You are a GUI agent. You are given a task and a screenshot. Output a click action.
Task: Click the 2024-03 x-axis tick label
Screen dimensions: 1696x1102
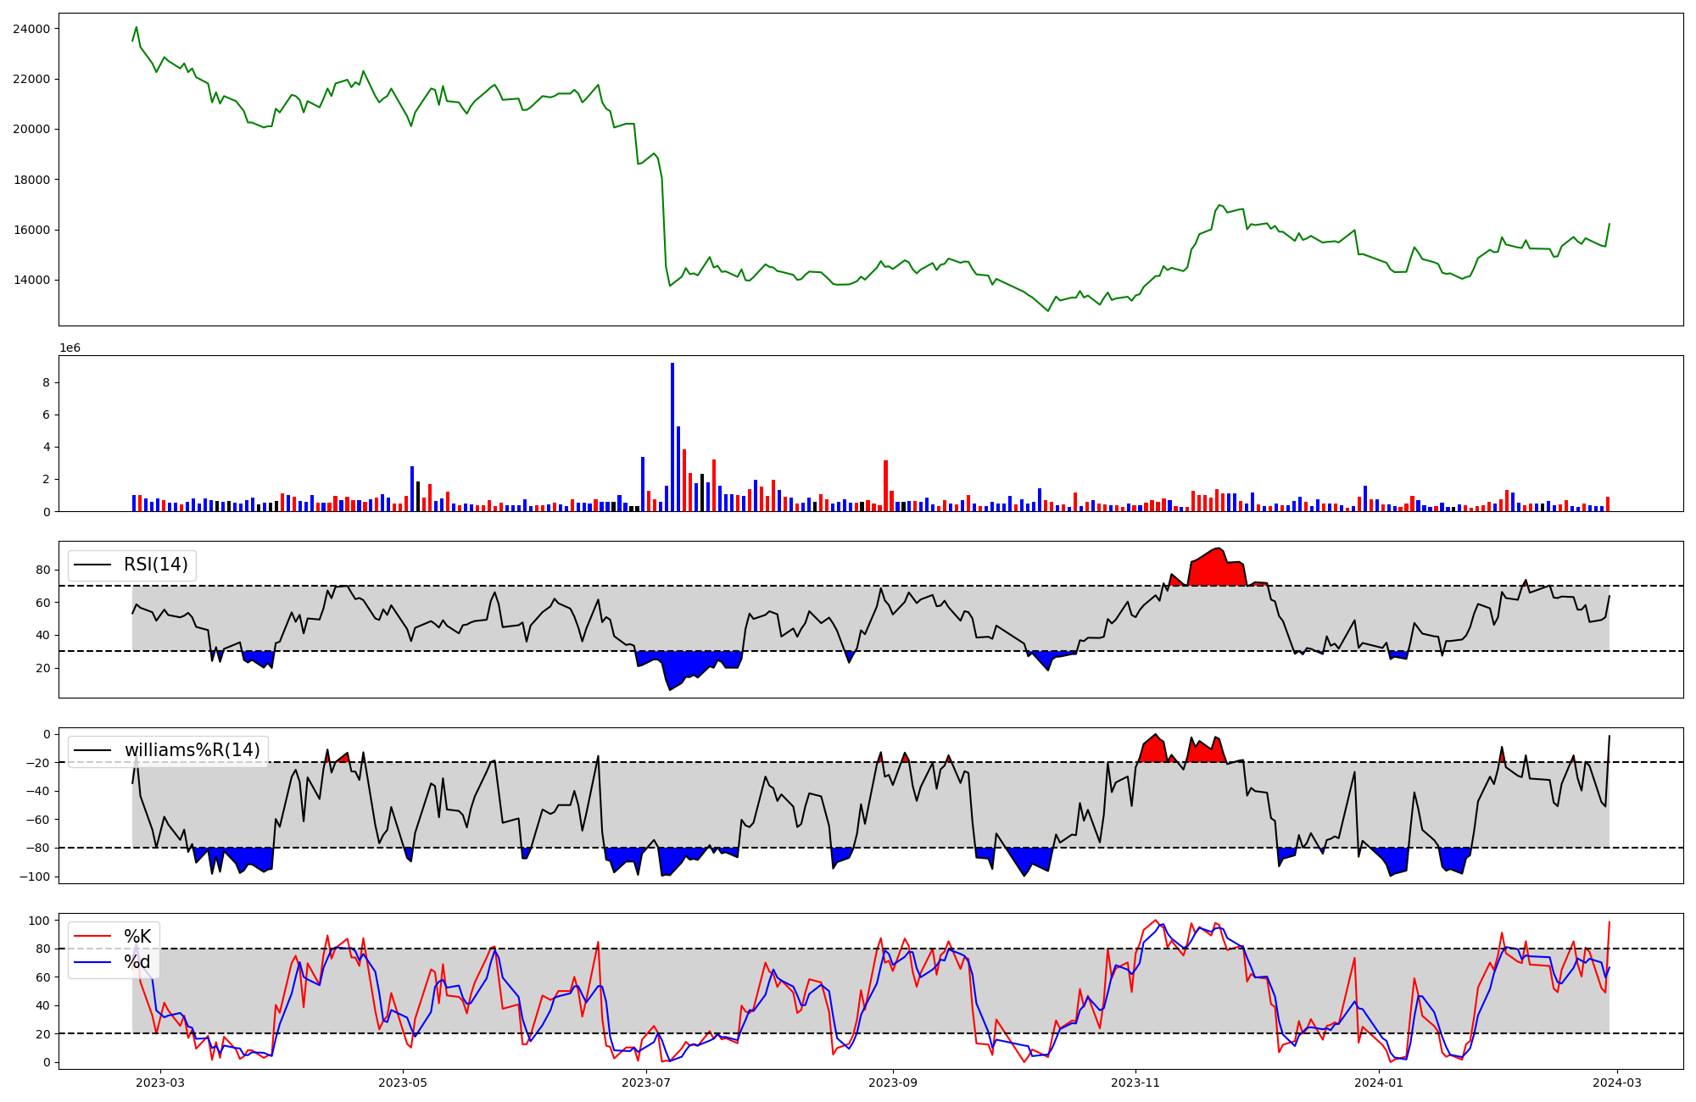pyautogui.click(x=1618, y=1083)
